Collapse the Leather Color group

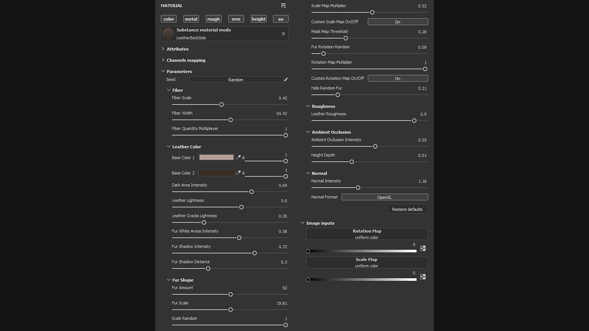pos(169,147)
